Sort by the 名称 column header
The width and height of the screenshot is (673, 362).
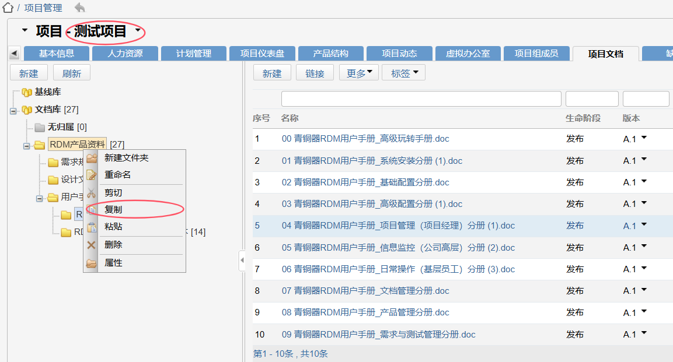290,118
